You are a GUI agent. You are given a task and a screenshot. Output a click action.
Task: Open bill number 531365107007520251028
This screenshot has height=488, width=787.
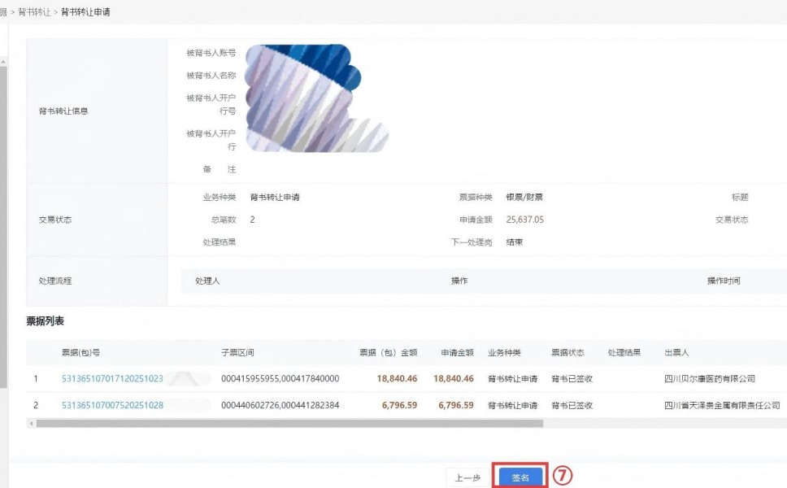(x=112, y=405)
